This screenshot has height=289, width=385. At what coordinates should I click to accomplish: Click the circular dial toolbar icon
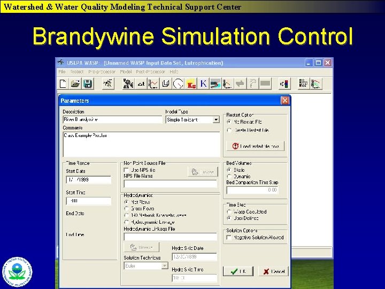coord(178,84)
